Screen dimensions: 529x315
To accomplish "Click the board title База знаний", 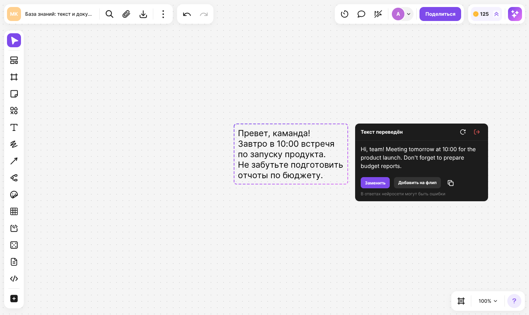I will pos(58,14).
